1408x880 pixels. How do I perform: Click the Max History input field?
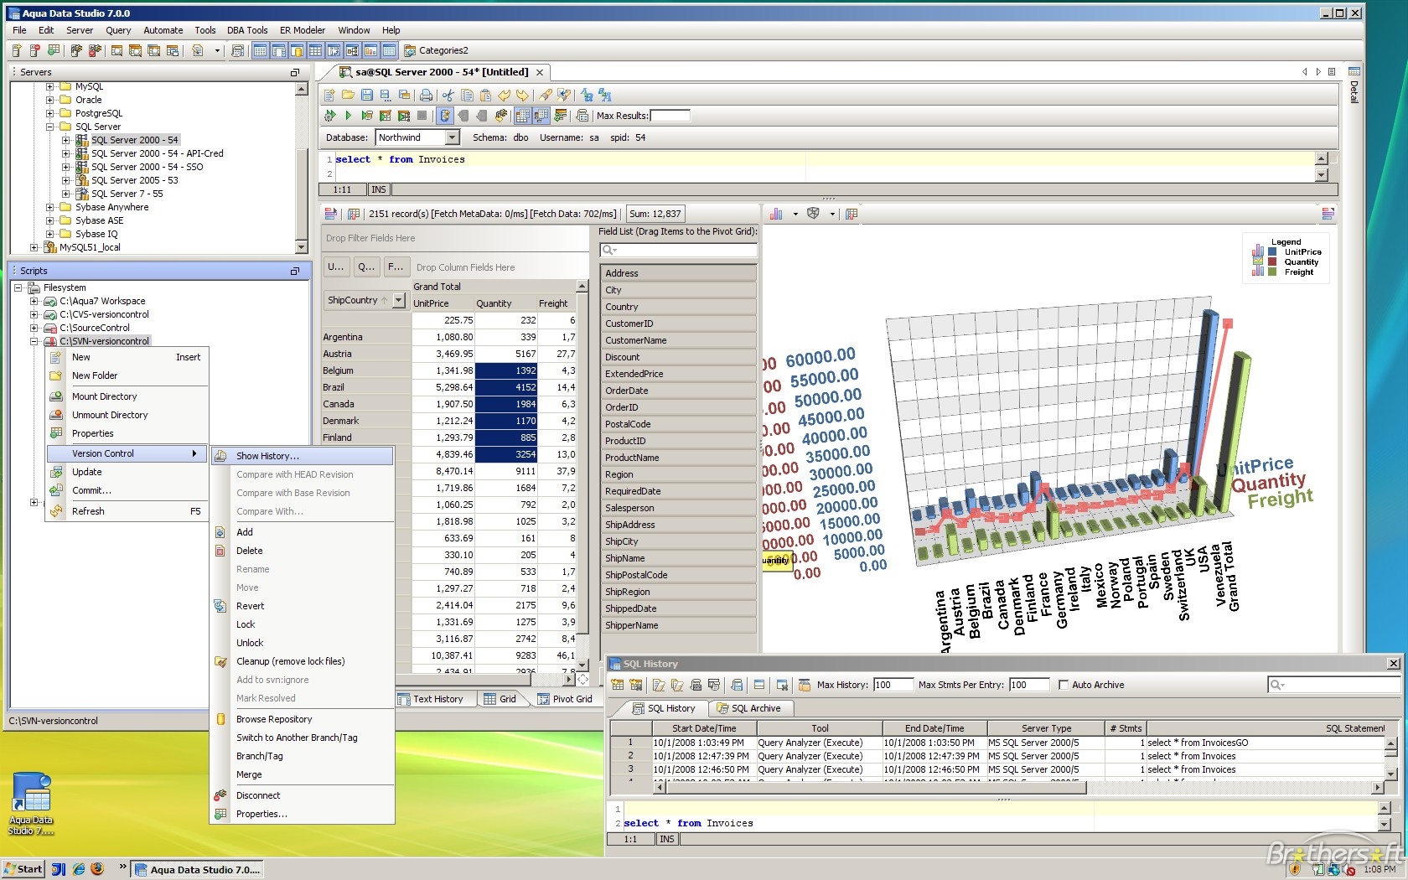tap(893, 685)
